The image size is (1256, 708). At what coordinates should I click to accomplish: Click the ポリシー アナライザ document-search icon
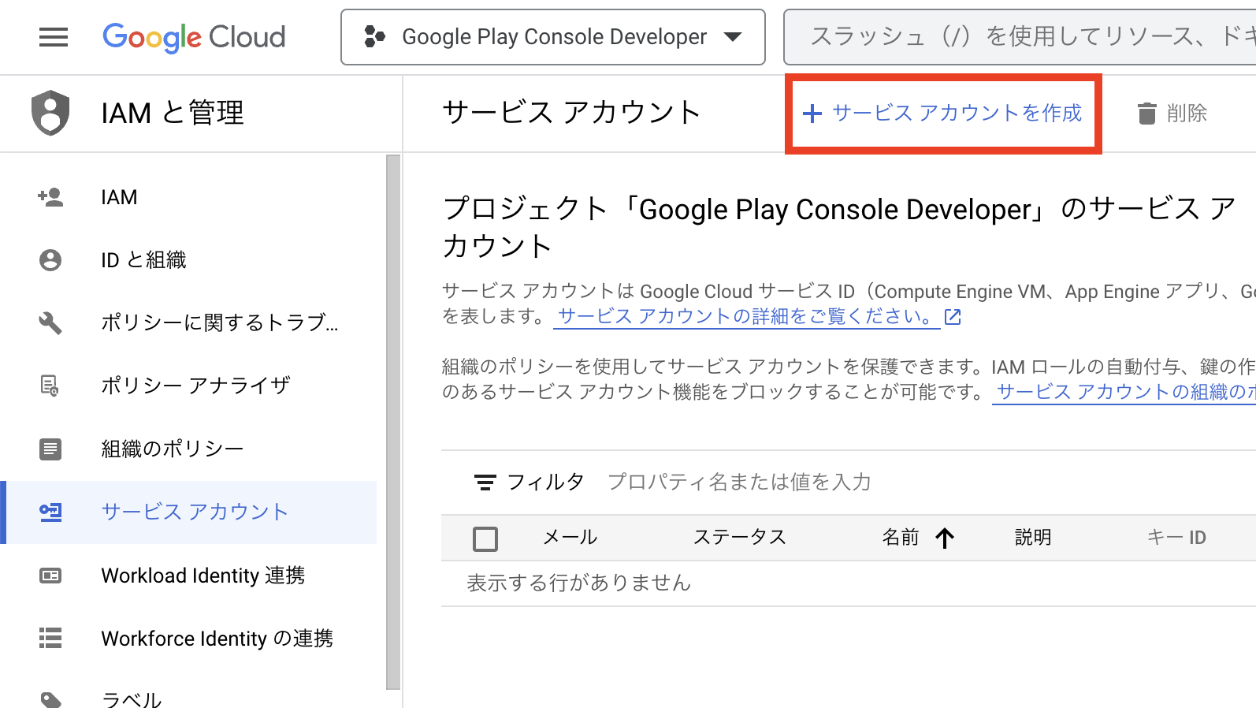50,386
